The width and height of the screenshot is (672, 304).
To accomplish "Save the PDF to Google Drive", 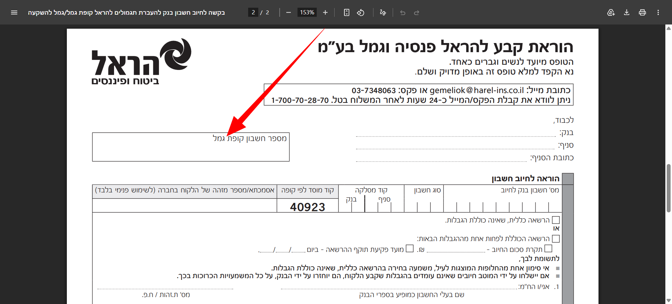I will 611,13.
